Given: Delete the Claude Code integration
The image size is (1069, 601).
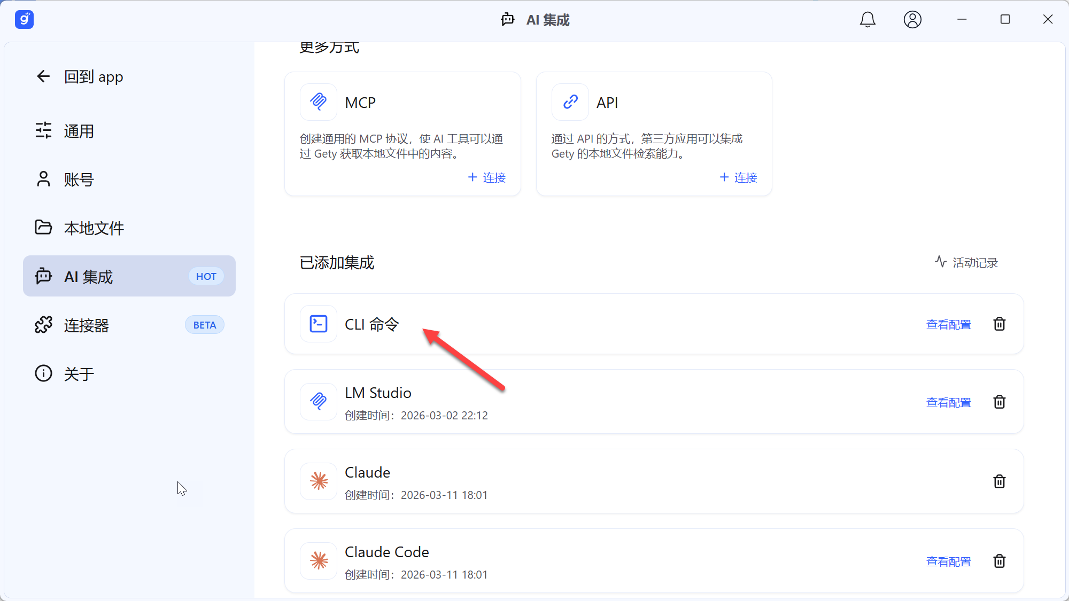Looking at the screenshot, I should tap(1000, 561).
